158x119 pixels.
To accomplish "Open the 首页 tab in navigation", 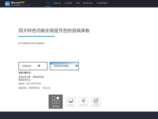I will 48,3.
